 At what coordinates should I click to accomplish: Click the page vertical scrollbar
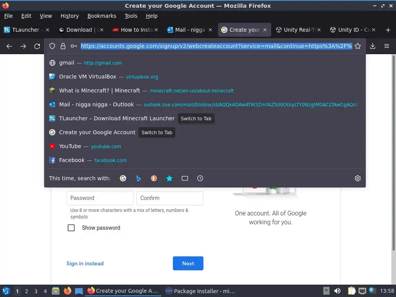(x=393, y=153)
